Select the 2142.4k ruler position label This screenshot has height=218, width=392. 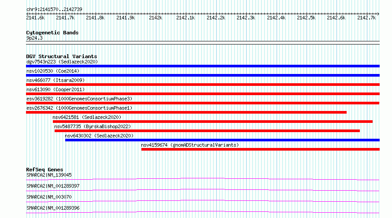(x=276, y=18)
